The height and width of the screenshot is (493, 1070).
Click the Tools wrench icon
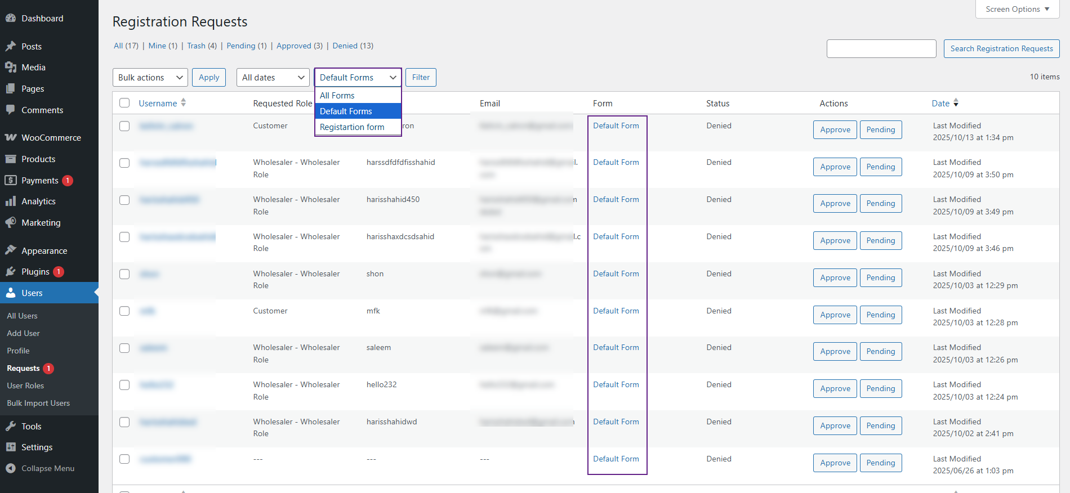pos(10,427)
